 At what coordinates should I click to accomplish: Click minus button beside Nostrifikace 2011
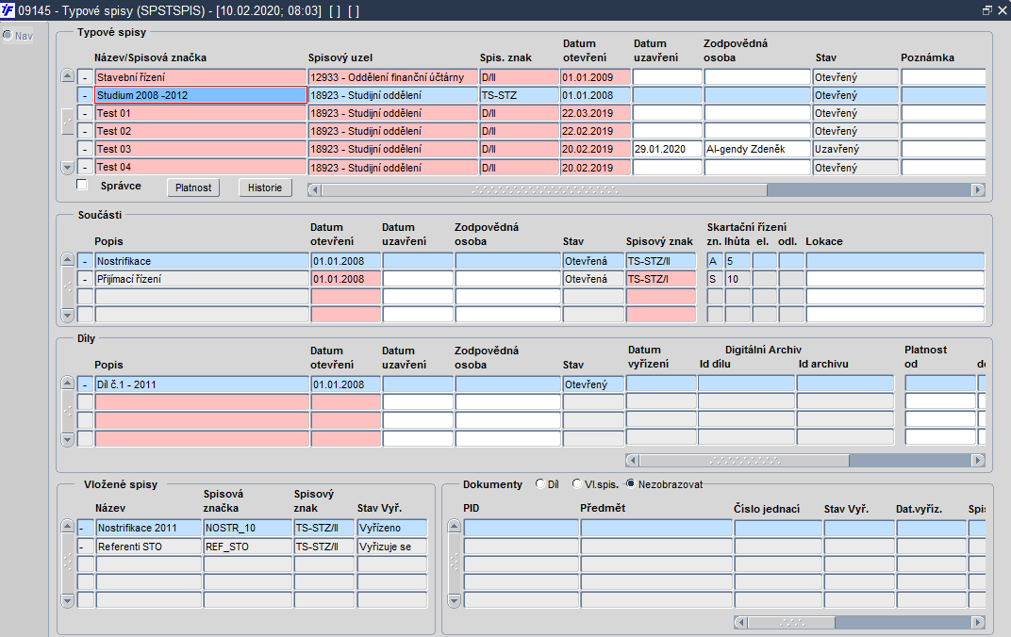[85, 528]
